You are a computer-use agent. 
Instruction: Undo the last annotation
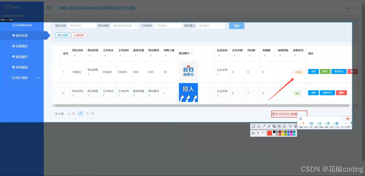290,126
